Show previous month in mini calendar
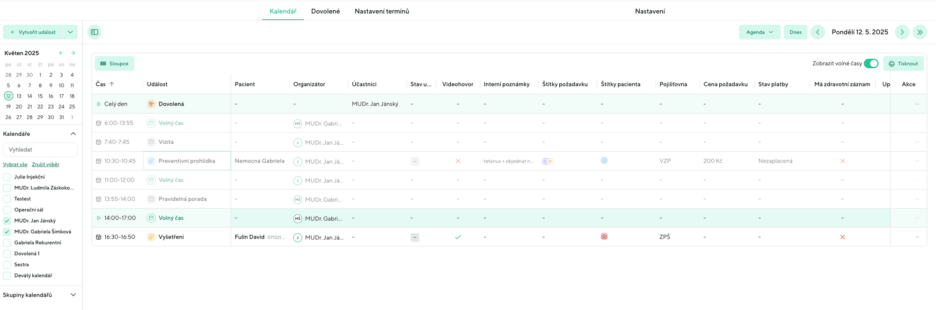Image resolution: width=936 pixels, height=310 pixels. [x=61, y=53]
